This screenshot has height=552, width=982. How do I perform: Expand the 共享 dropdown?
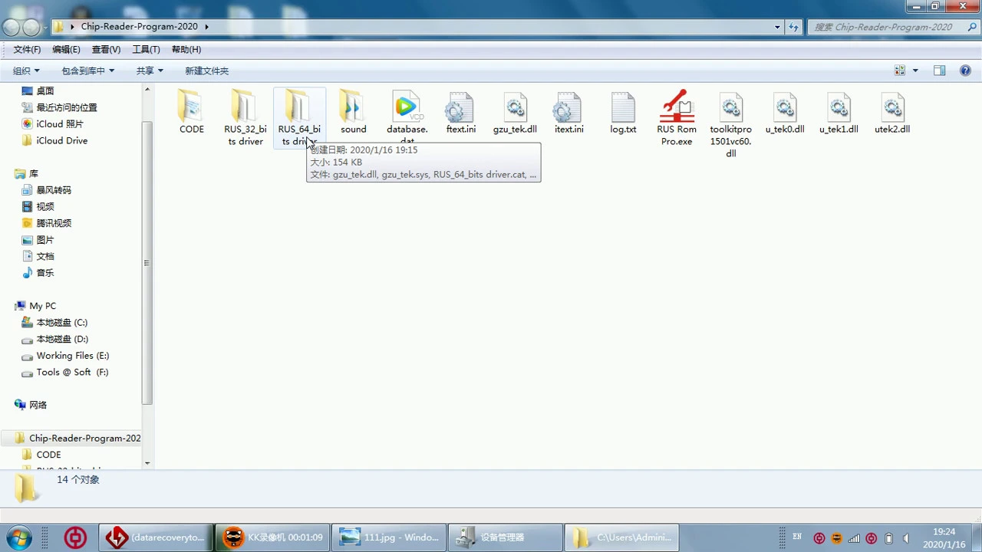[150, 71]
